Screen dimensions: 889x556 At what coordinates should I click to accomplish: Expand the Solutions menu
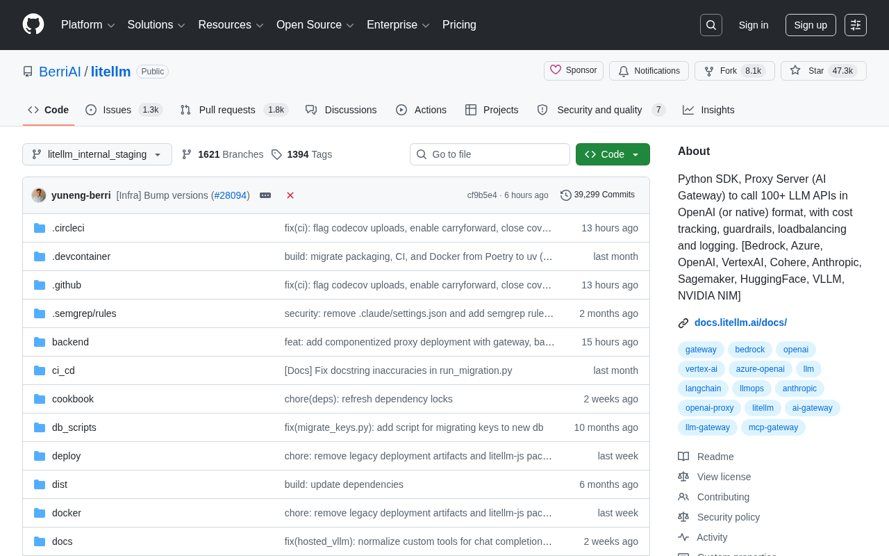[x=156, y=25]
